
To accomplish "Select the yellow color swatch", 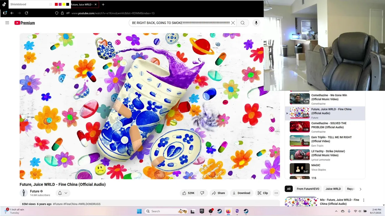I will coord(64,4).
